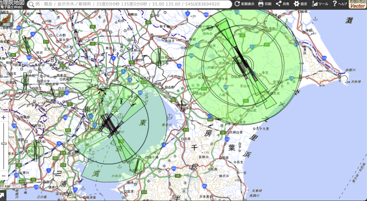Zoom in with the plus button
The height and width of the screenshot is (201, 367).
click(4, 118)
